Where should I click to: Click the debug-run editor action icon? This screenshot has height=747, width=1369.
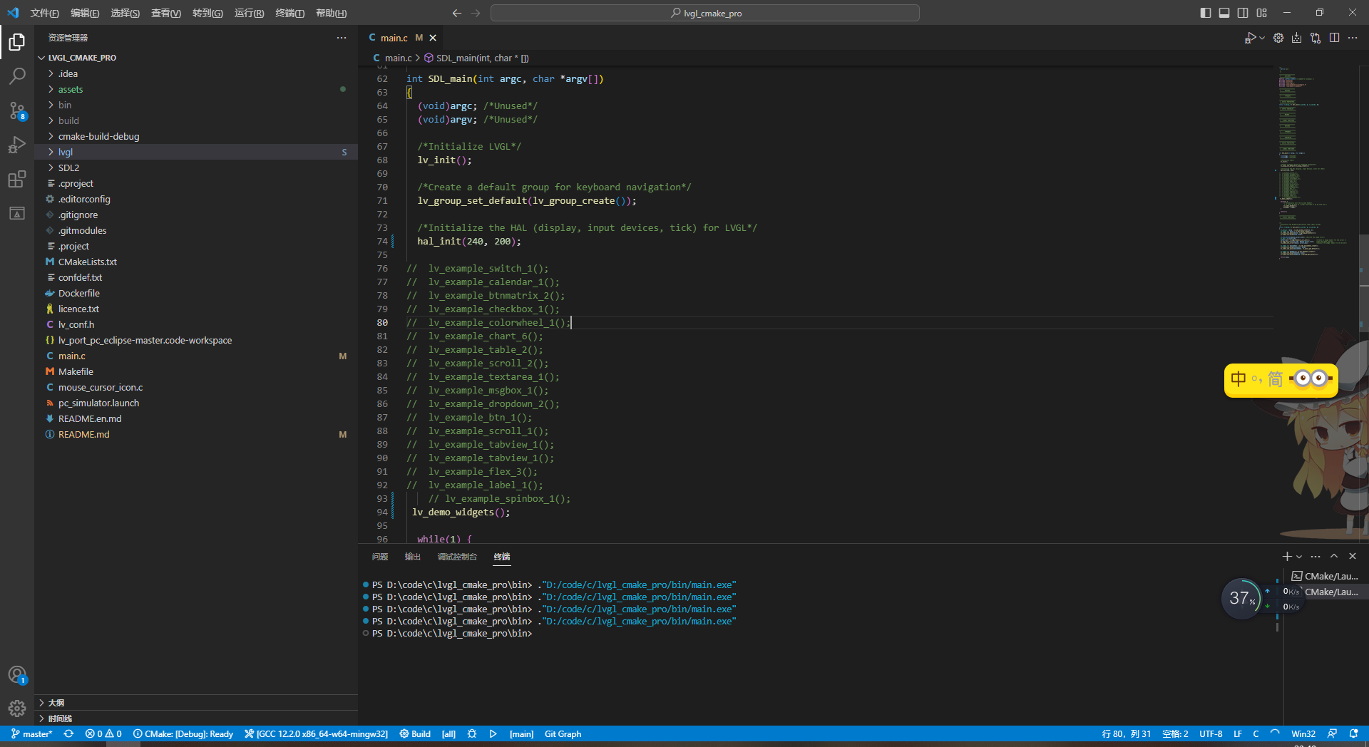tap(1250, 38)
